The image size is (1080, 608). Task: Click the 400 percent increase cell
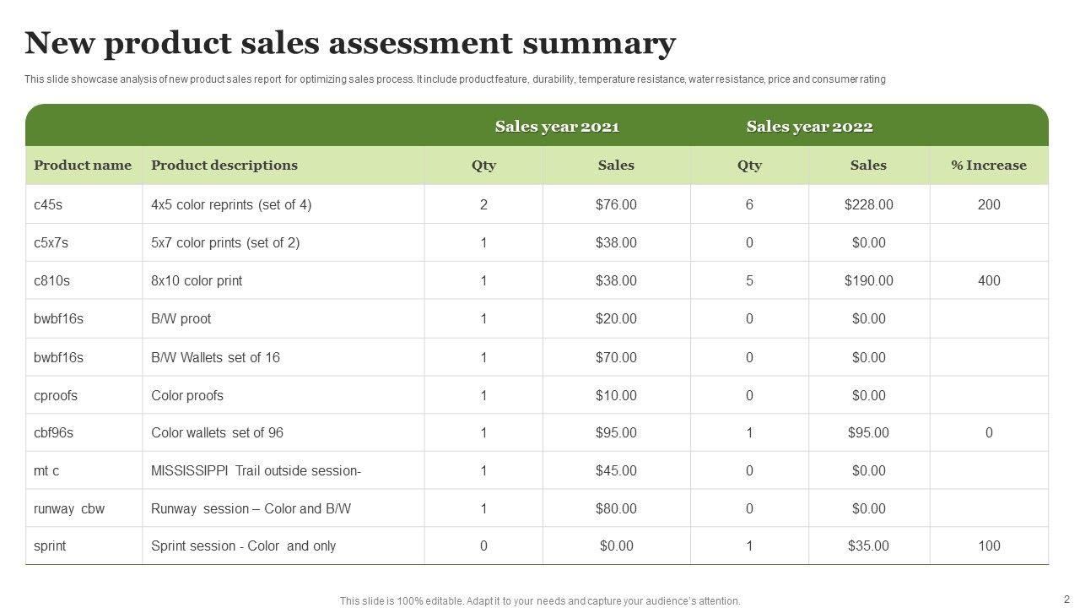click(988, 280)
